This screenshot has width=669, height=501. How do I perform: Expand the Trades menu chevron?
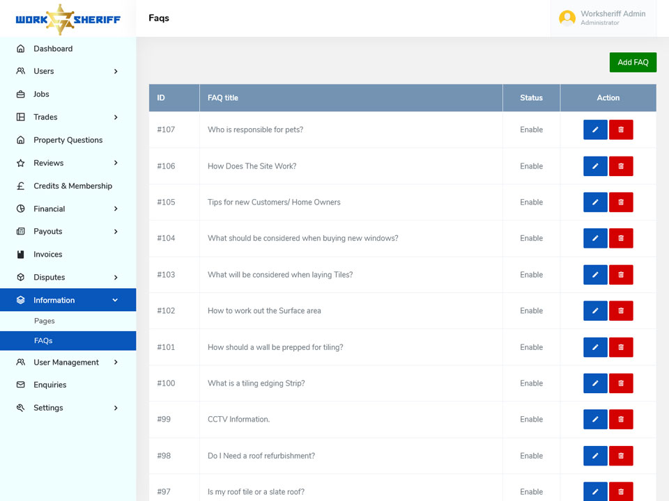coord(116,117)
